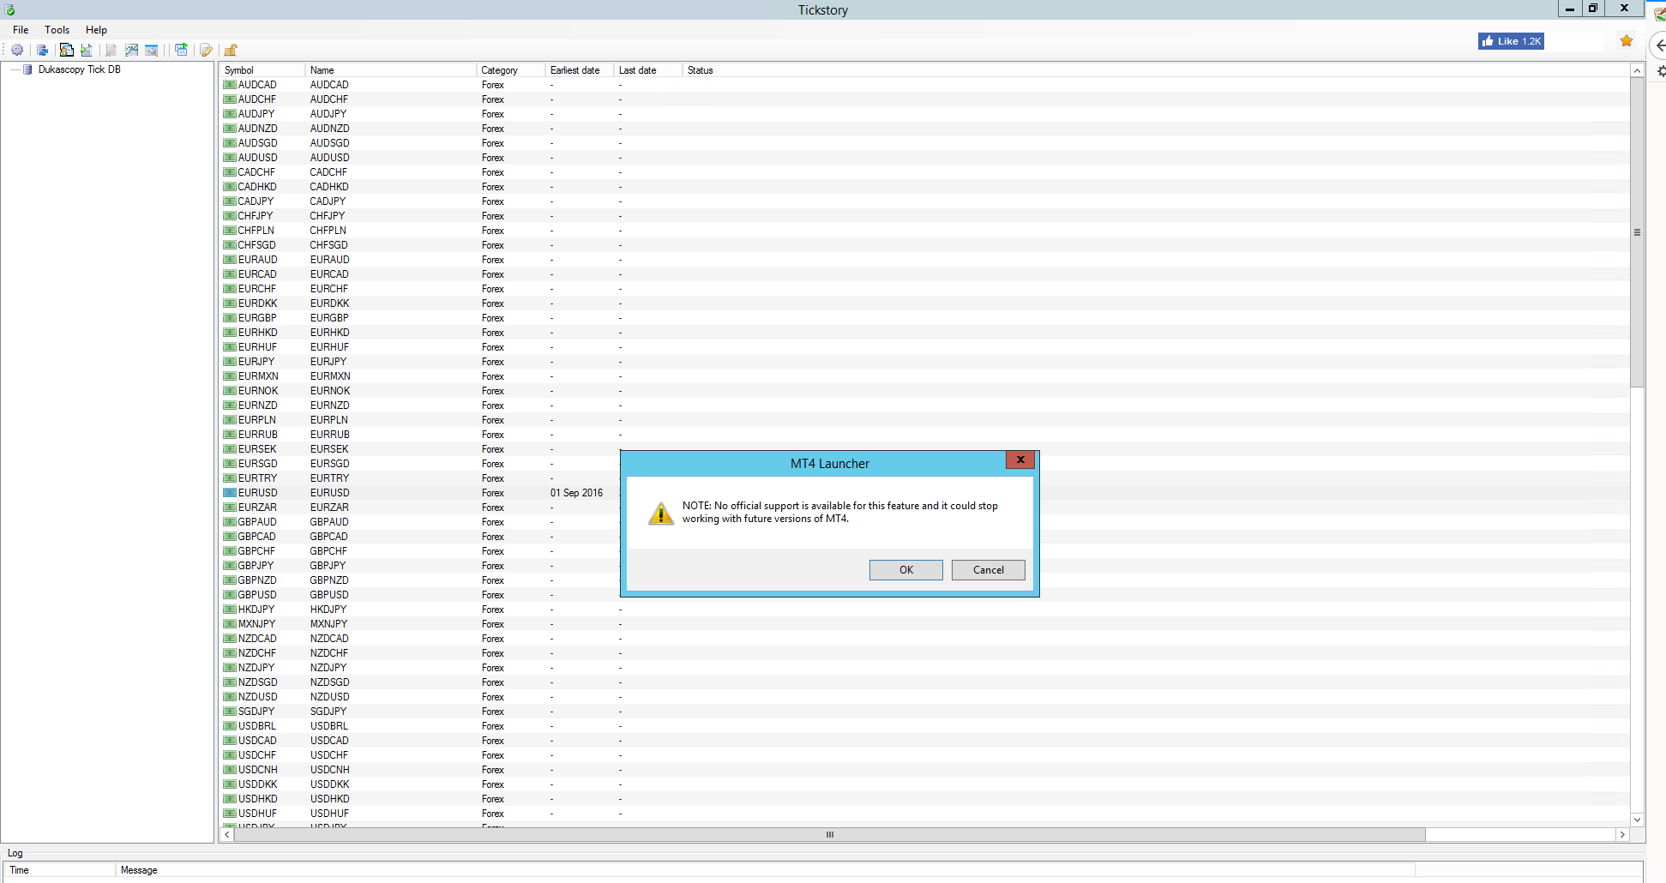This screenshot has width=1666, height=883.
Task: Click the user with charts toolbar icon
Action: (x=66, y=50)
